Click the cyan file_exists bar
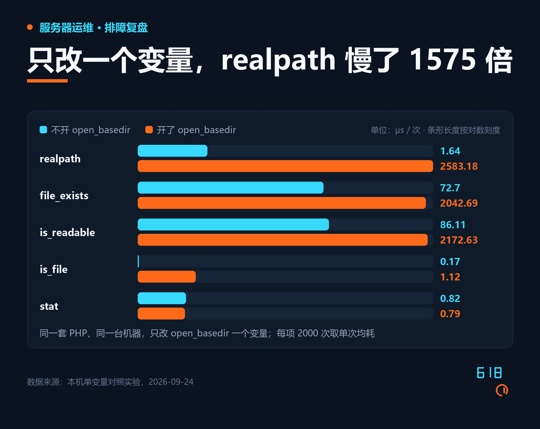 coord(230,188)
